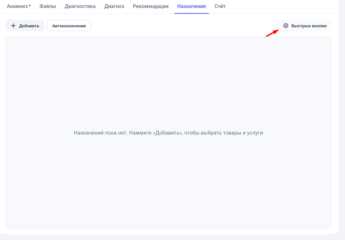Switch to the Файлы tab
Viewport: 345px width, 240px height.
tap(48, 6)
